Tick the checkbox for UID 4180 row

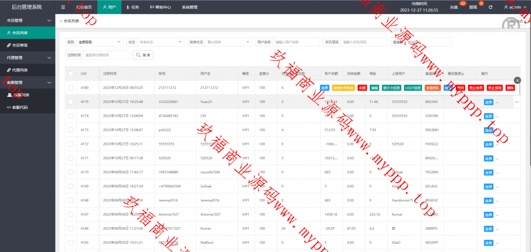coord(71,88)
